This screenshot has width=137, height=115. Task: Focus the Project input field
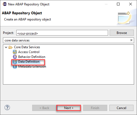(62, 33)
